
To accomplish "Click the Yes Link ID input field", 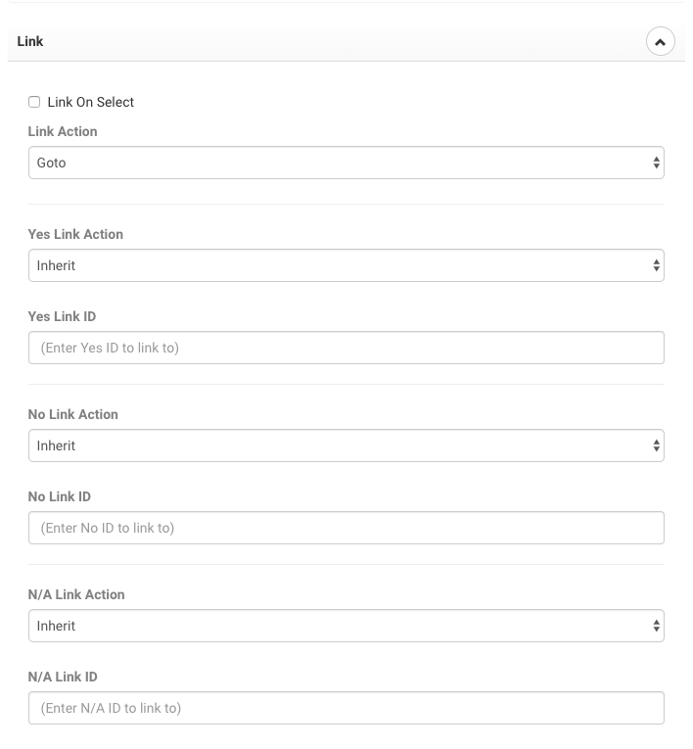I will 346,348.
